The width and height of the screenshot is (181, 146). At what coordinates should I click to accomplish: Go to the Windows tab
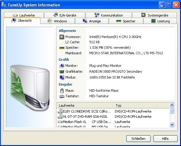click(57, 21)
